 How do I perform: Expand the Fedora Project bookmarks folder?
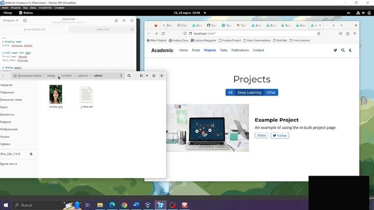(x=230, y=40)
